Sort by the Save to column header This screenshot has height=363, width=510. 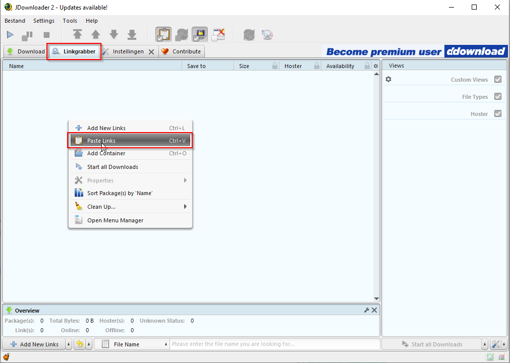click(208, 66)
